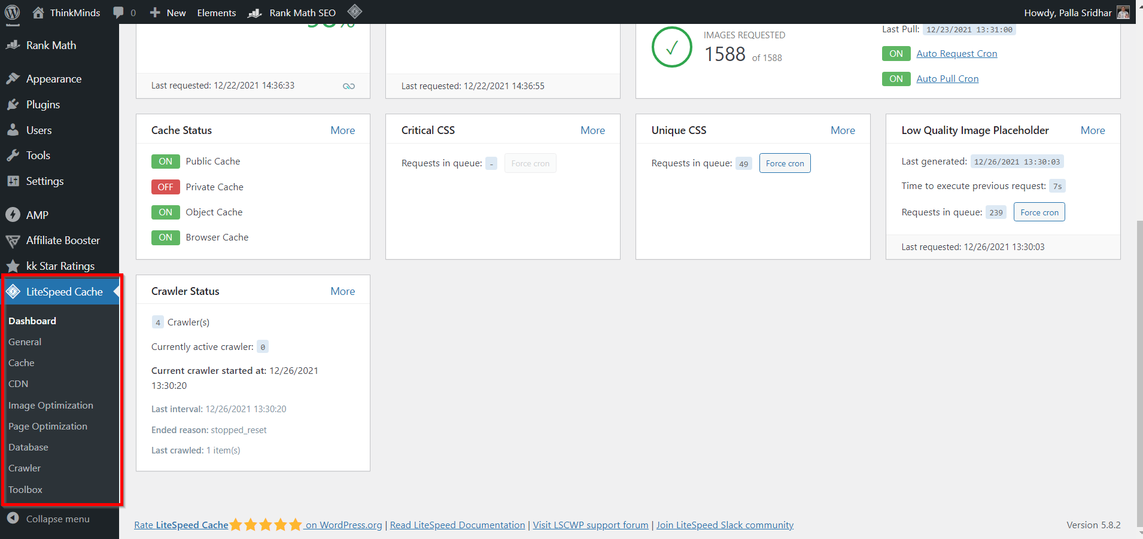
Task: Click the ThinkMinds home icon
Action: point(38,13)
